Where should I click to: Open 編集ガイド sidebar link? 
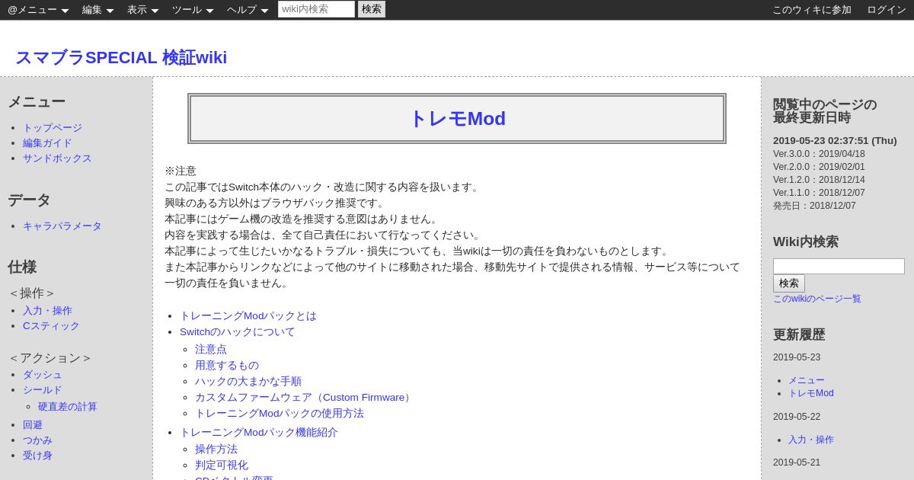(47, 143)
